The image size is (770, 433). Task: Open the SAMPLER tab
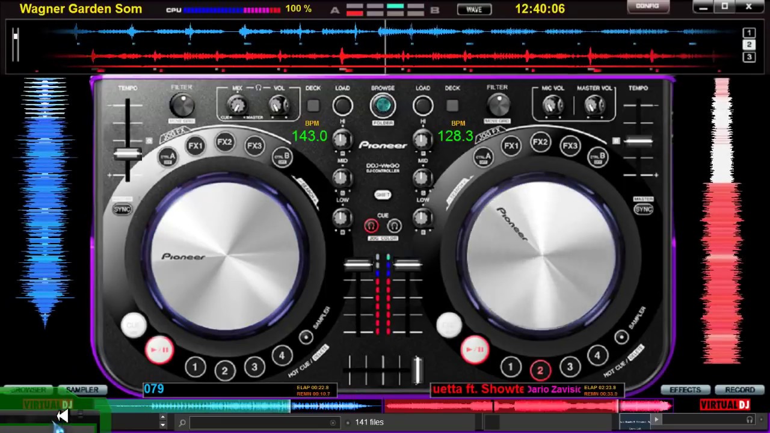(82, 390)
